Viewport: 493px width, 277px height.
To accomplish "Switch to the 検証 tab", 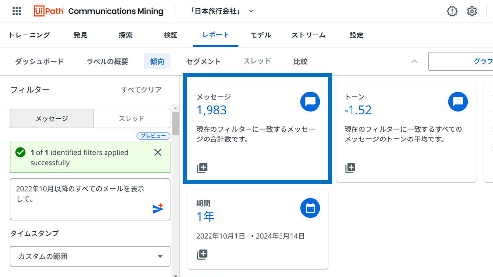I will click(171, 35).
